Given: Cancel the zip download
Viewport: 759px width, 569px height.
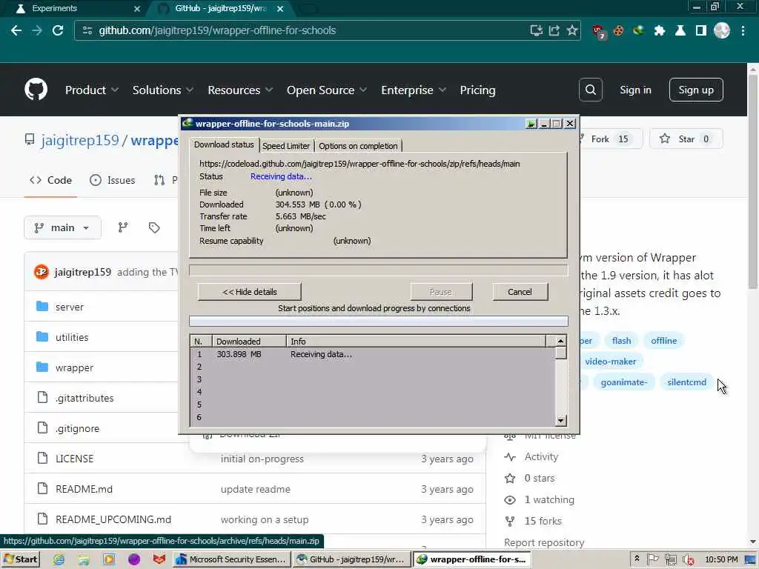Looking at the screenshot, I should click(x=520, y=292).
